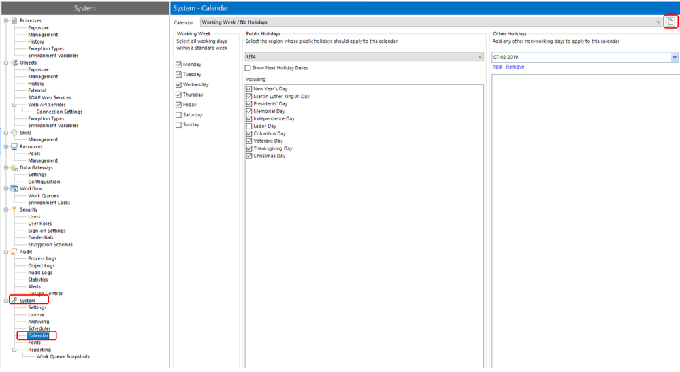This screenshot has height=372, width=680.
Task: Click the Audit group icon
Action: pos(14,252)
